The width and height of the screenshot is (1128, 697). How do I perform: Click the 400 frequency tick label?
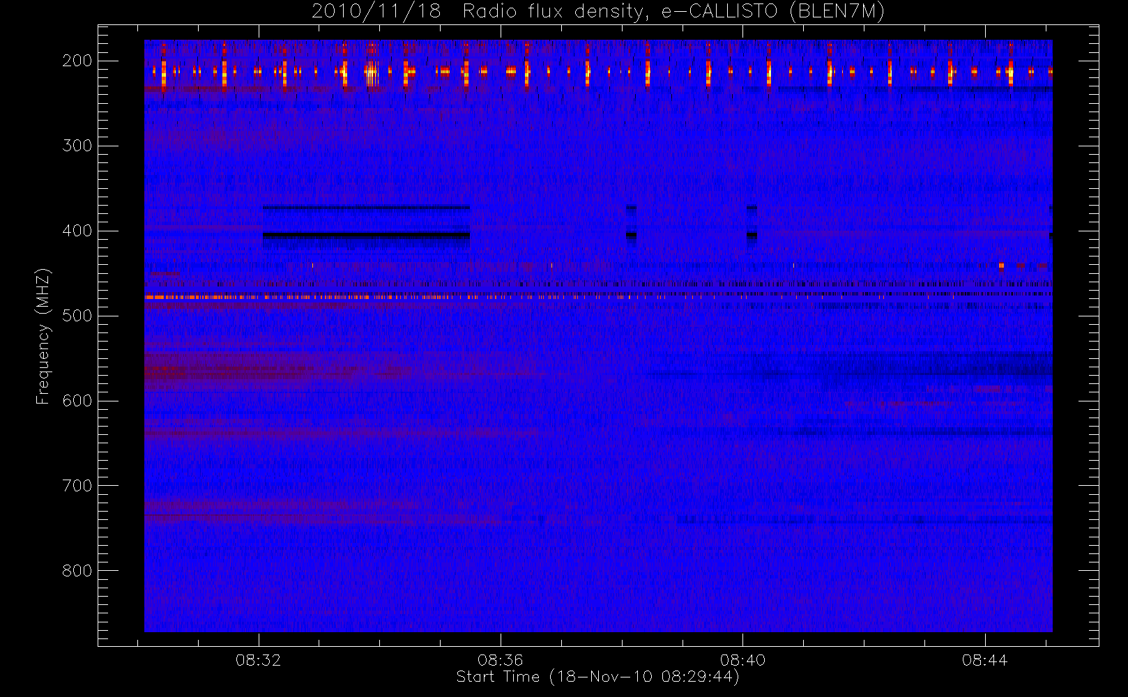point(77,231)
